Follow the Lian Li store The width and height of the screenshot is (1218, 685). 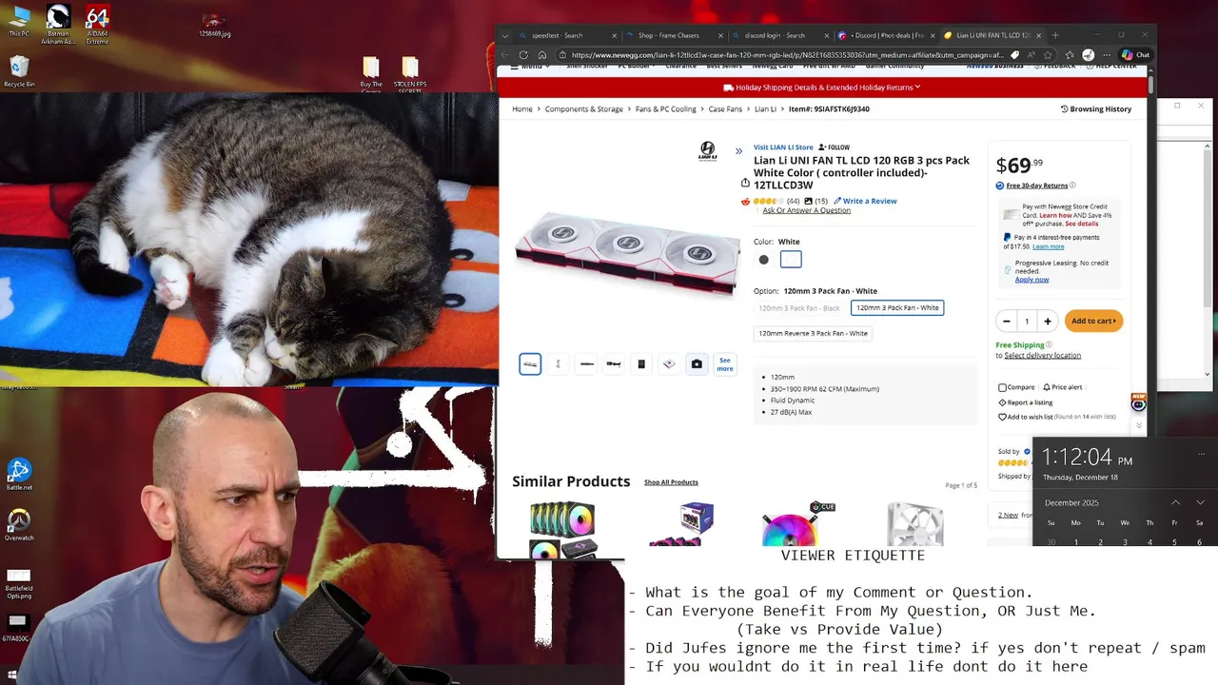(834, 147)
